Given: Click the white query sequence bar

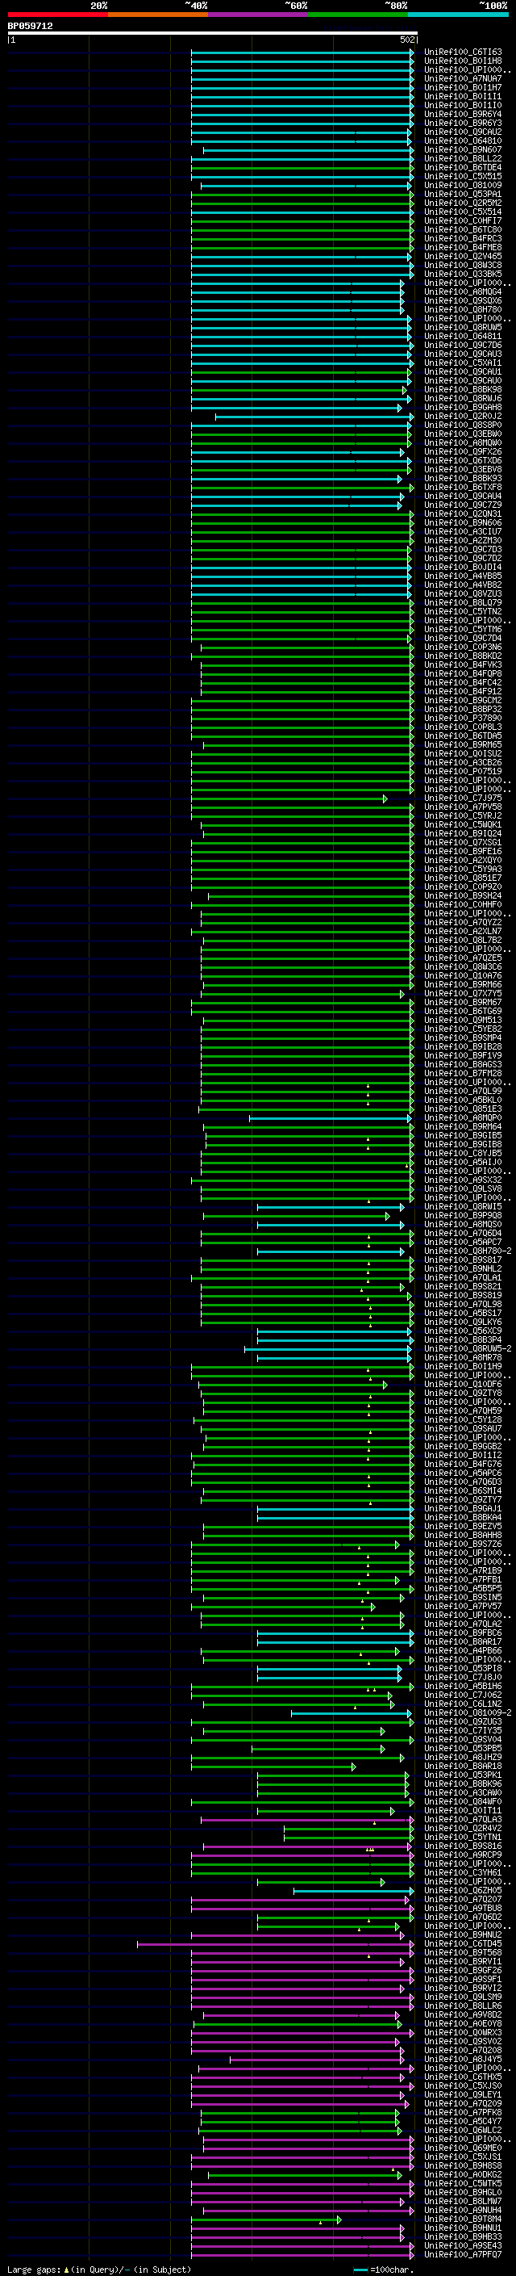Looking at the screenshot, I should point(213,34).
